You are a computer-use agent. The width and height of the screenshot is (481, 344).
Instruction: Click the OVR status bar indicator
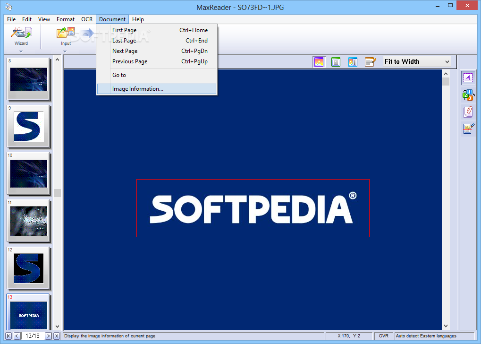383,336
